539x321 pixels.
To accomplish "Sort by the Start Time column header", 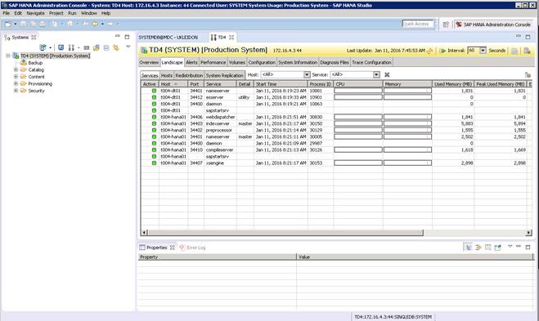I will tap(281, 84).
